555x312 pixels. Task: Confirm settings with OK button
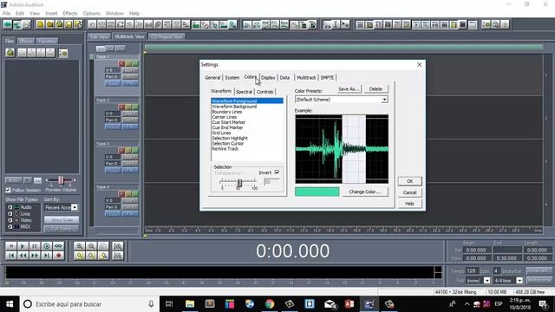tap(409, 181)
